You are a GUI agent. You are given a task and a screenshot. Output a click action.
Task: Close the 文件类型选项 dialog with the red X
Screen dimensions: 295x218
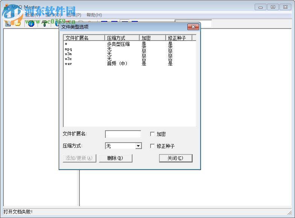click(x=193, y=27)
